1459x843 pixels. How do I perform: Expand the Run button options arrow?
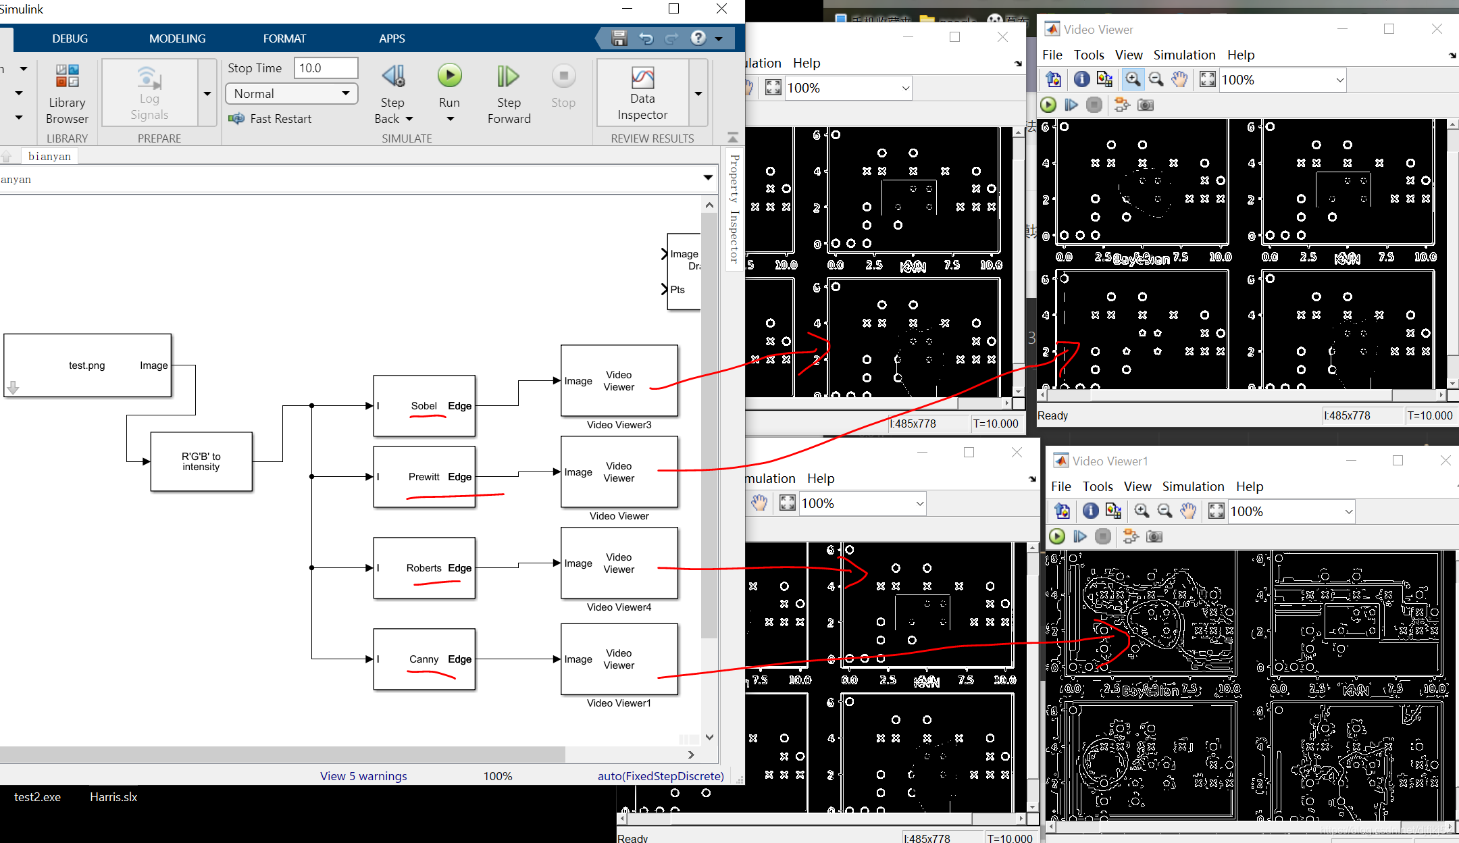pyautogui.click(x=450, y=120)
